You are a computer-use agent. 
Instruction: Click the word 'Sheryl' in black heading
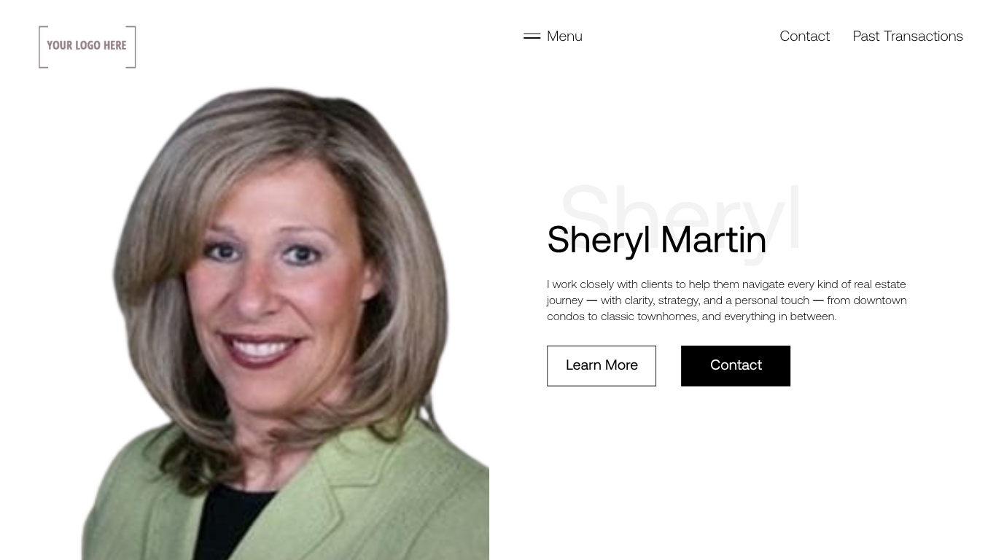click(599, 240)
